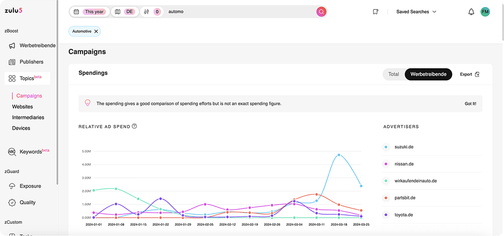
Task: Expand the Saved Searches dropdown
Action: 416,12
